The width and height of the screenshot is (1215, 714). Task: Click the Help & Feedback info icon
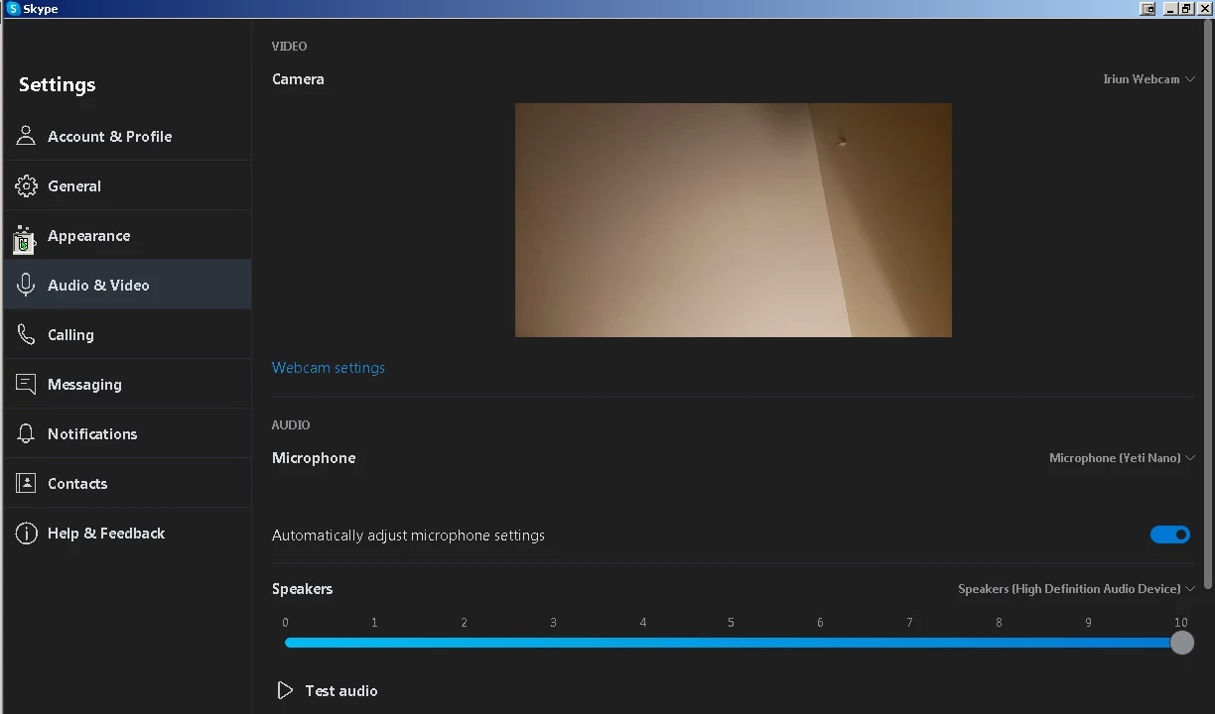pos(27,533)
